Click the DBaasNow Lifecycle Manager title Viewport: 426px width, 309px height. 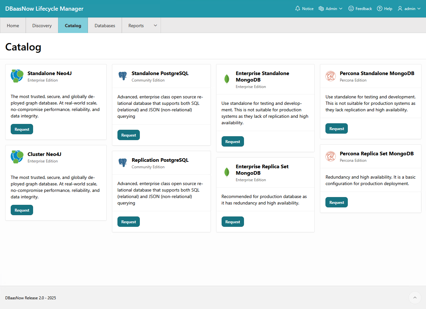pyautogui.click(x=44, y=9)
